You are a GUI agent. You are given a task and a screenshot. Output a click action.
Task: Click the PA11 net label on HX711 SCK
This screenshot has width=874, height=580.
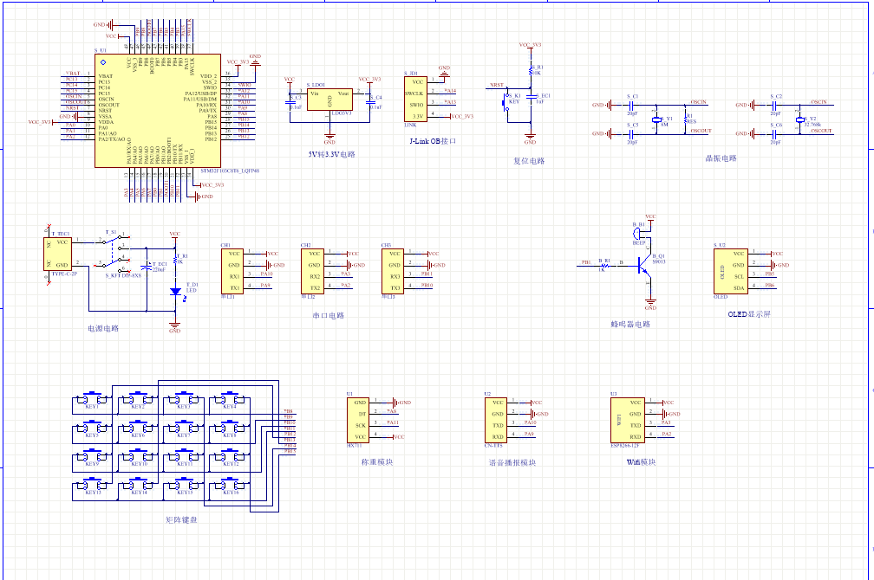tap(393, 422)
